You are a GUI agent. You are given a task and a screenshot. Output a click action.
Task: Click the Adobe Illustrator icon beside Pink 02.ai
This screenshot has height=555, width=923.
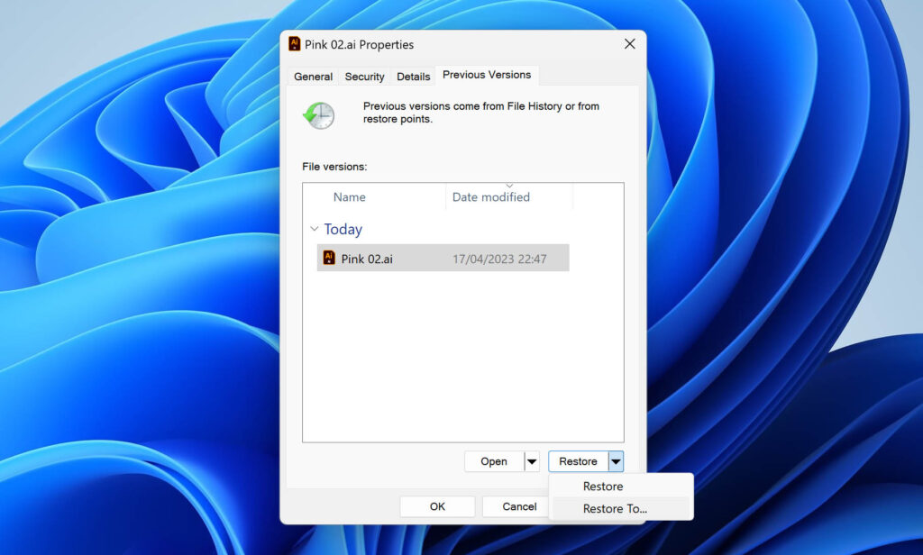[x=328, y=258]
